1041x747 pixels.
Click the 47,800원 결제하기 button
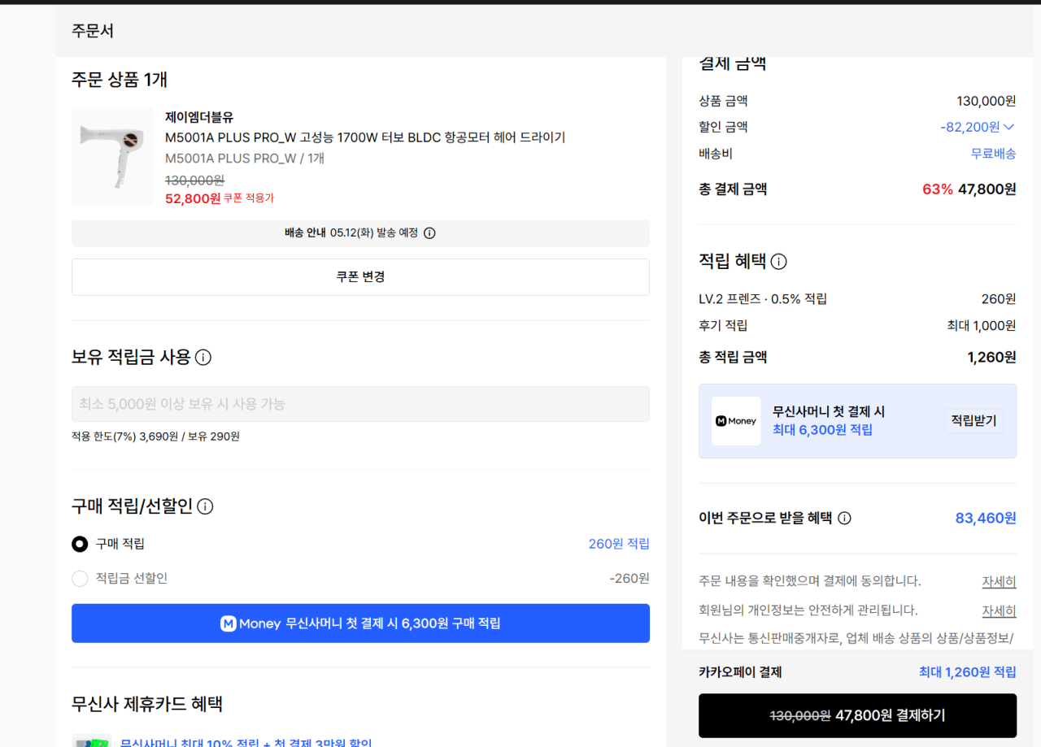pyautogui.click(x=857, y=715)
